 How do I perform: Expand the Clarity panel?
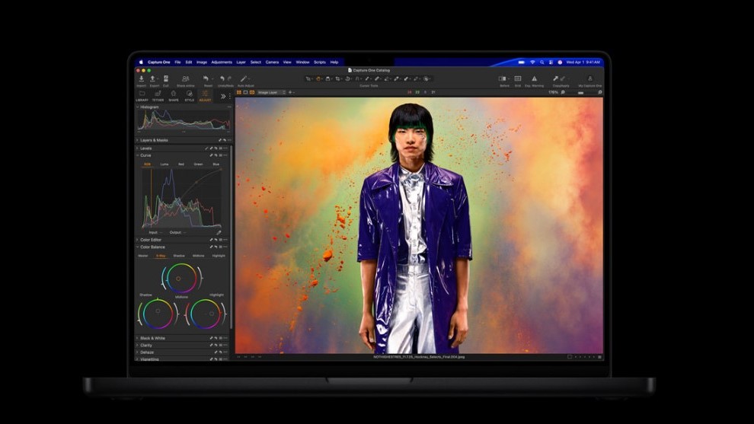coord(138,345)
